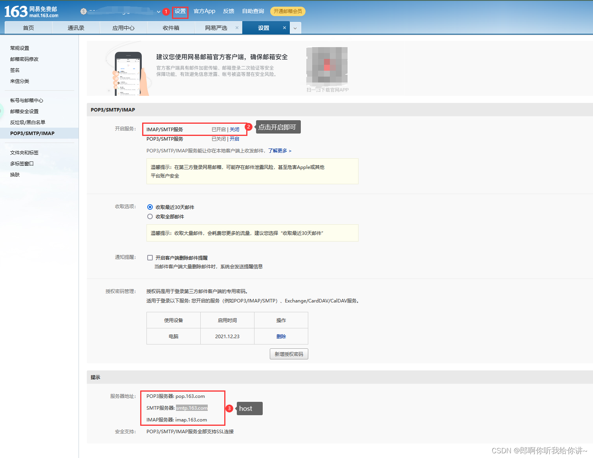Close the 设置 tab
Viewport: 593px width, 458px height.
(x=284, y=28)
